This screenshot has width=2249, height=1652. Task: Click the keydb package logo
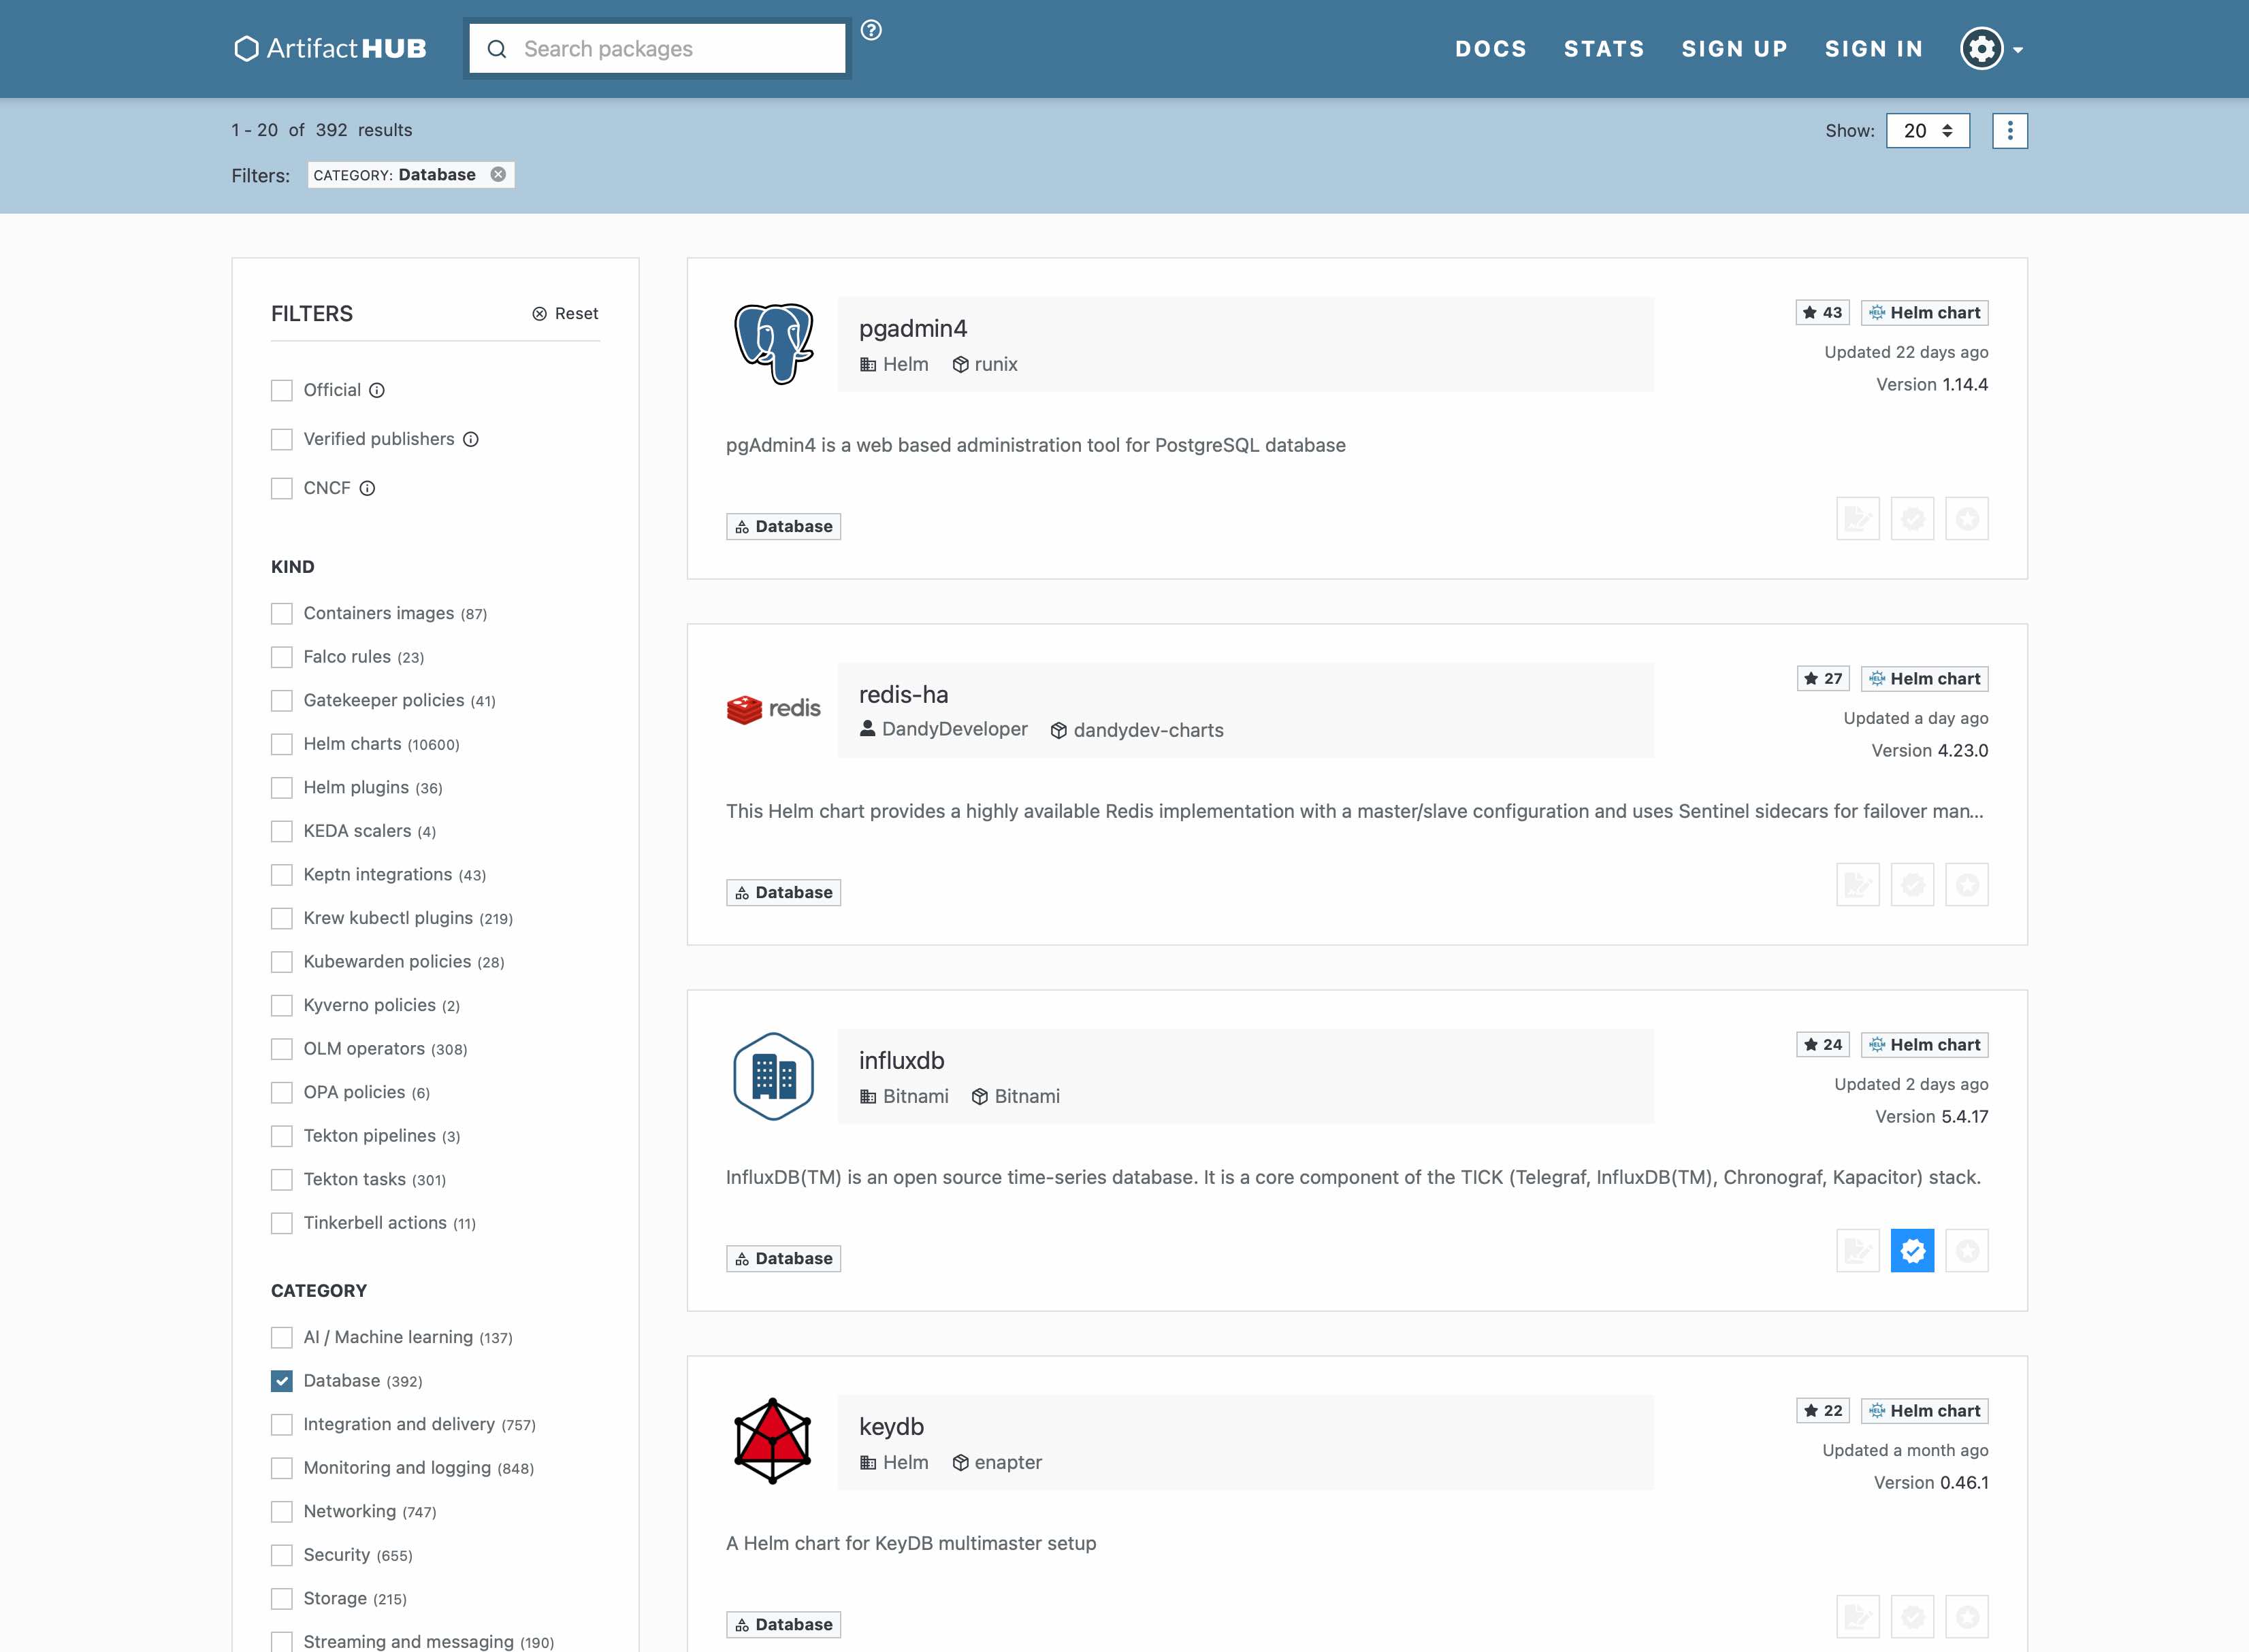[773, 1441]
